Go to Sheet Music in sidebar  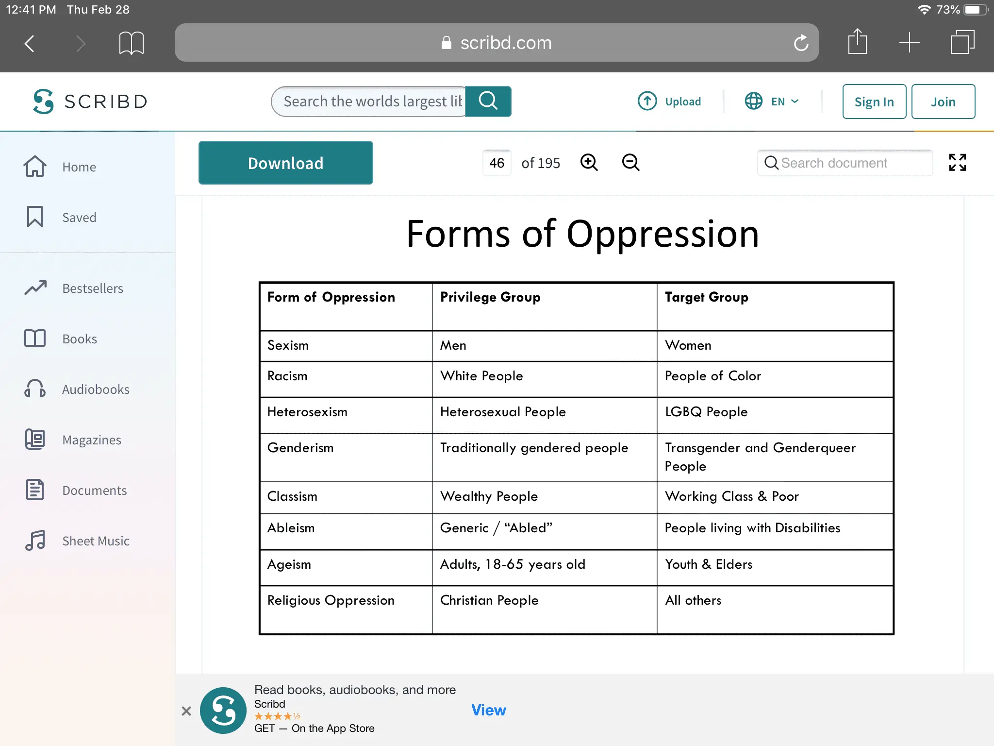[96, 541]
